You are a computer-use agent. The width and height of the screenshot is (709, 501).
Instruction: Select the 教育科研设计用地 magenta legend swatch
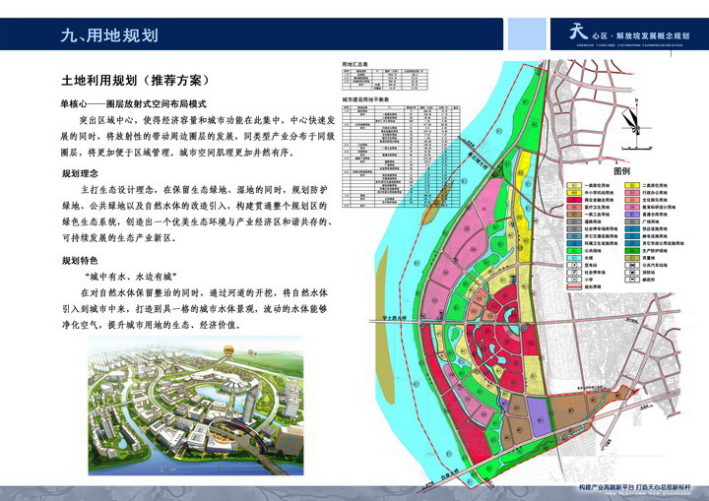click(631, 208)
